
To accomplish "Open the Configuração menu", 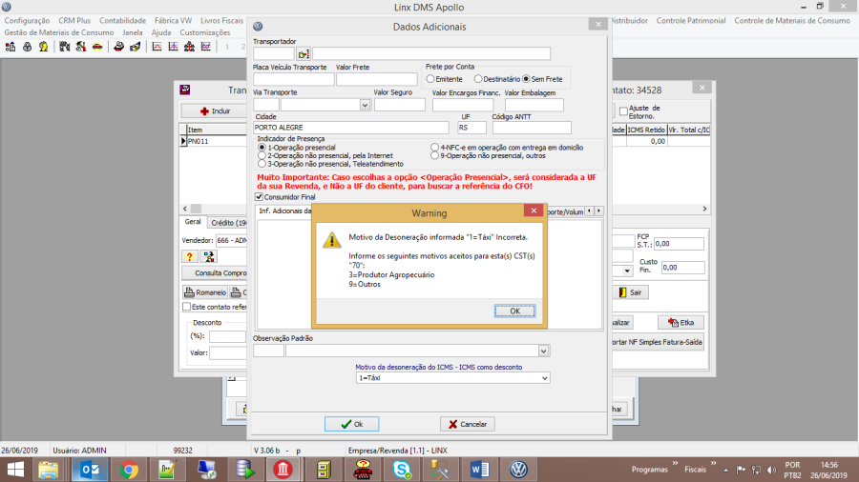I will [27, 20].
